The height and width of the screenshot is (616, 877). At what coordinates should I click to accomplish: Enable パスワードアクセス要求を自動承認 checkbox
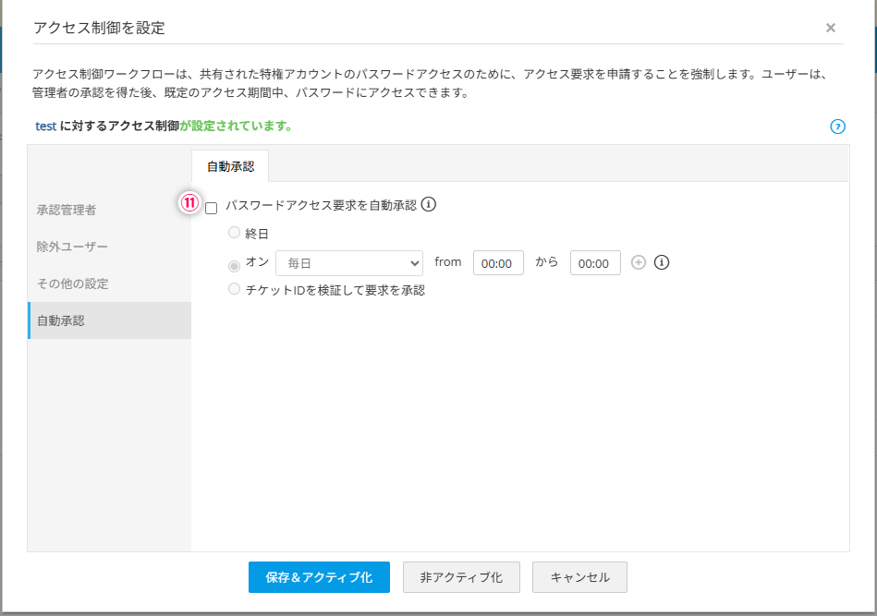pyautogui.click(x=211, y=208)
